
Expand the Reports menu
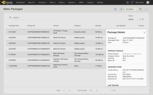click(x=32, y=3)
